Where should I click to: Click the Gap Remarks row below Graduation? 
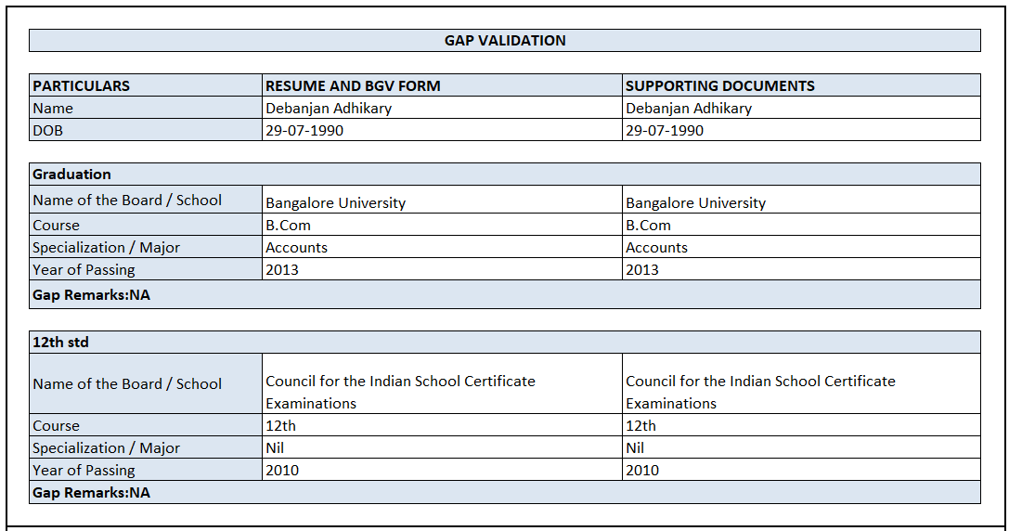point(504,294)
